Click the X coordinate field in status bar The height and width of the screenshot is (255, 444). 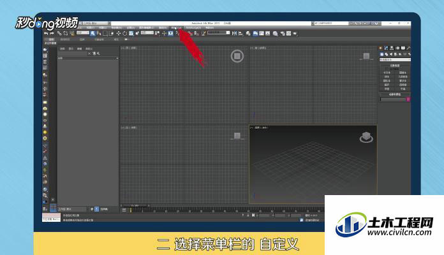point(264,215)
